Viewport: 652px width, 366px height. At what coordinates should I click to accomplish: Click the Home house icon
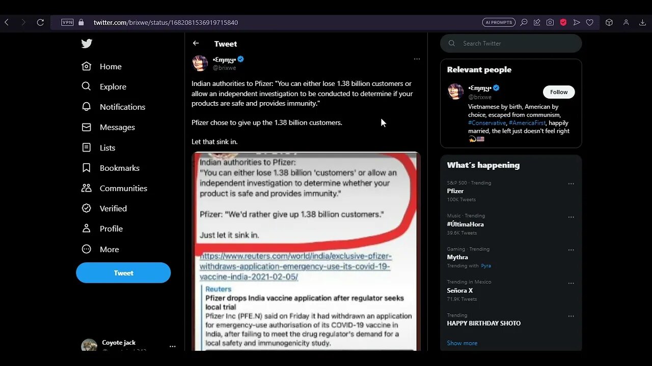(87, 66)
